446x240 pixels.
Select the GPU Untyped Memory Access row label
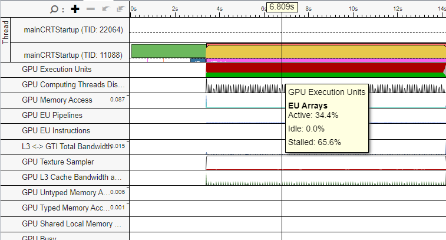click(x=65, y=193)
